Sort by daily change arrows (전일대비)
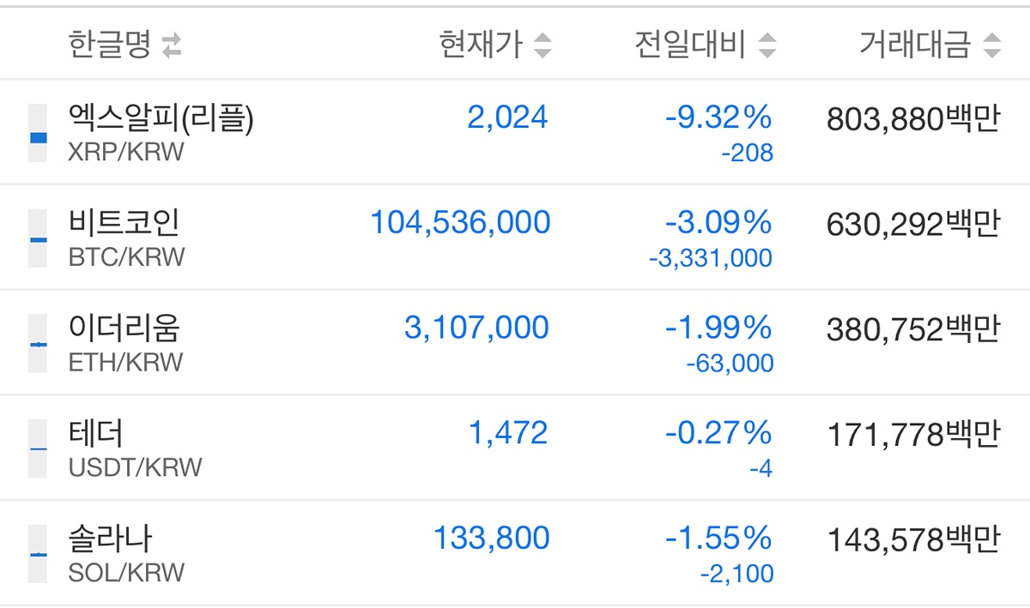1030x608 pixels. point(767,45)
